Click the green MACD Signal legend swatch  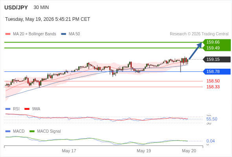pyautogui.click(x=32, y=131)
